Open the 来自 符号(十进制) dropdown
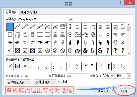The image size is (137, 97). coord(129,76)
